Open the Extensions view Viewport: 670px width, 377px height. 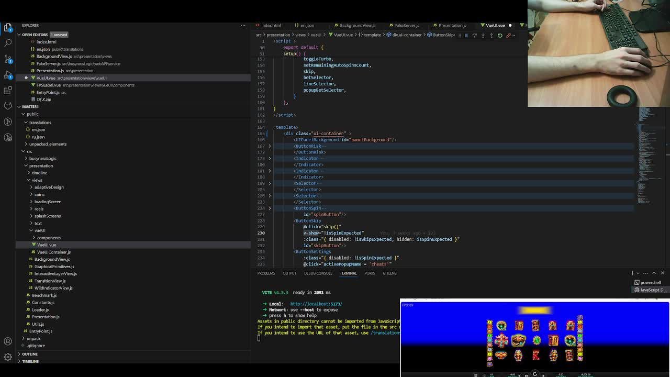pos(8,90)
